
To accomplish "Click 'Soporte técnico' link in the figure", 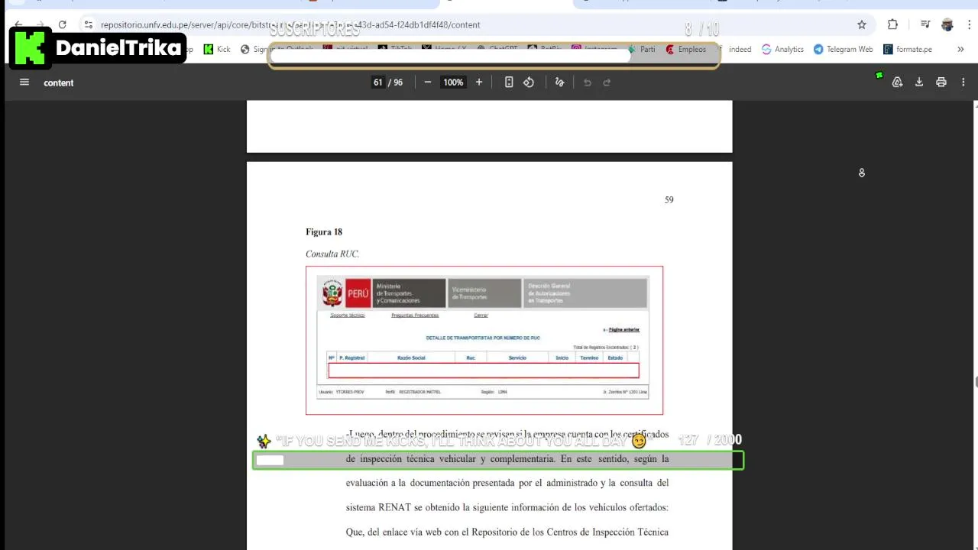I will (x=348, y=315).
